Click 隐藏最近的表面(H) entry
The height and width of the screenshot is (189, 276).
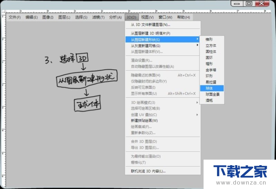[162, 75]
